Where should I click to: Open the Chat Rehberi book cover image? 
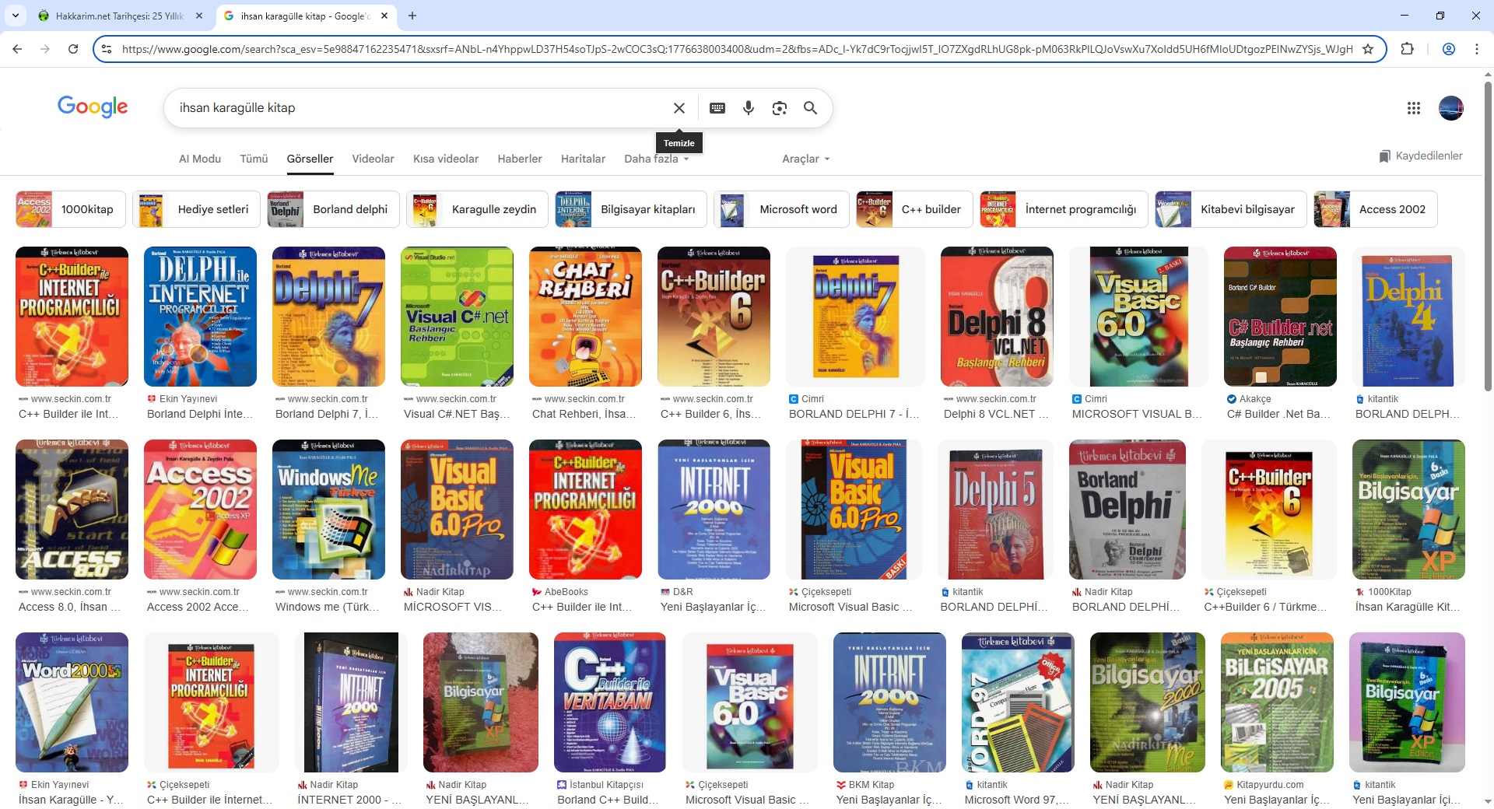(585, 317)
